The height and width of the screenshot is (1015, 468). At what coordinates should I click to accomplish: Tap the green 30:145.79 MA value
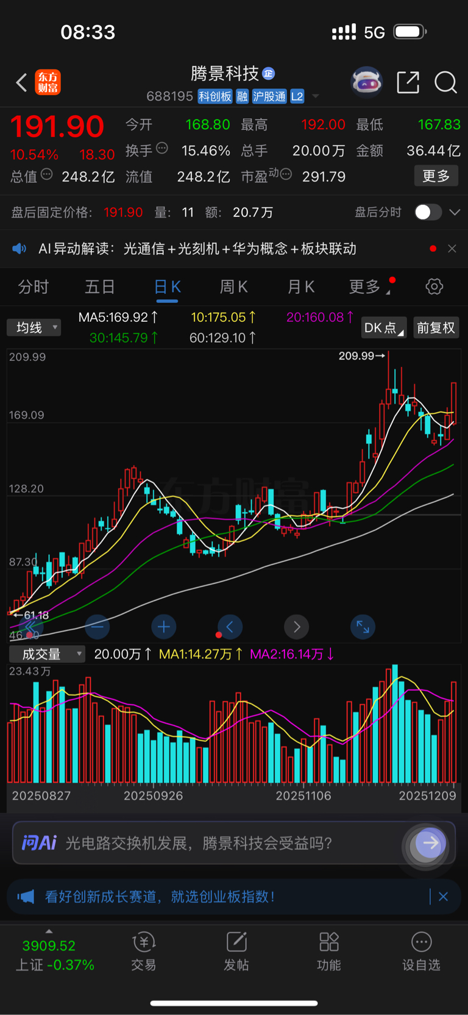coord(124,337)
